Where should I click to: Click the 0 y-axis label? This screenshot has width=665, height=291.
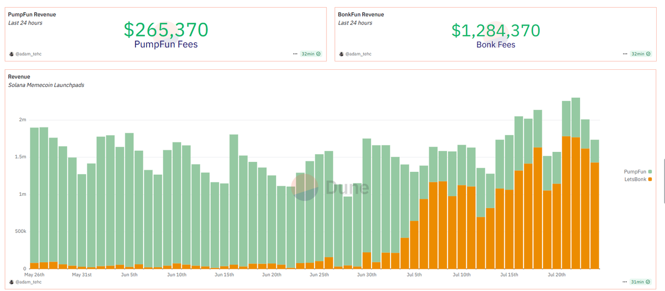point(25,269)
